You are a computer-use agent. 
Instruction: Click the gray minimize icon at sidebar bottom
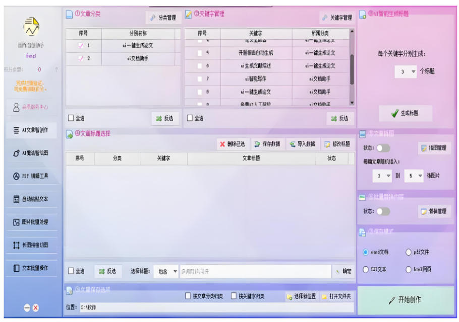coord(27,308)
